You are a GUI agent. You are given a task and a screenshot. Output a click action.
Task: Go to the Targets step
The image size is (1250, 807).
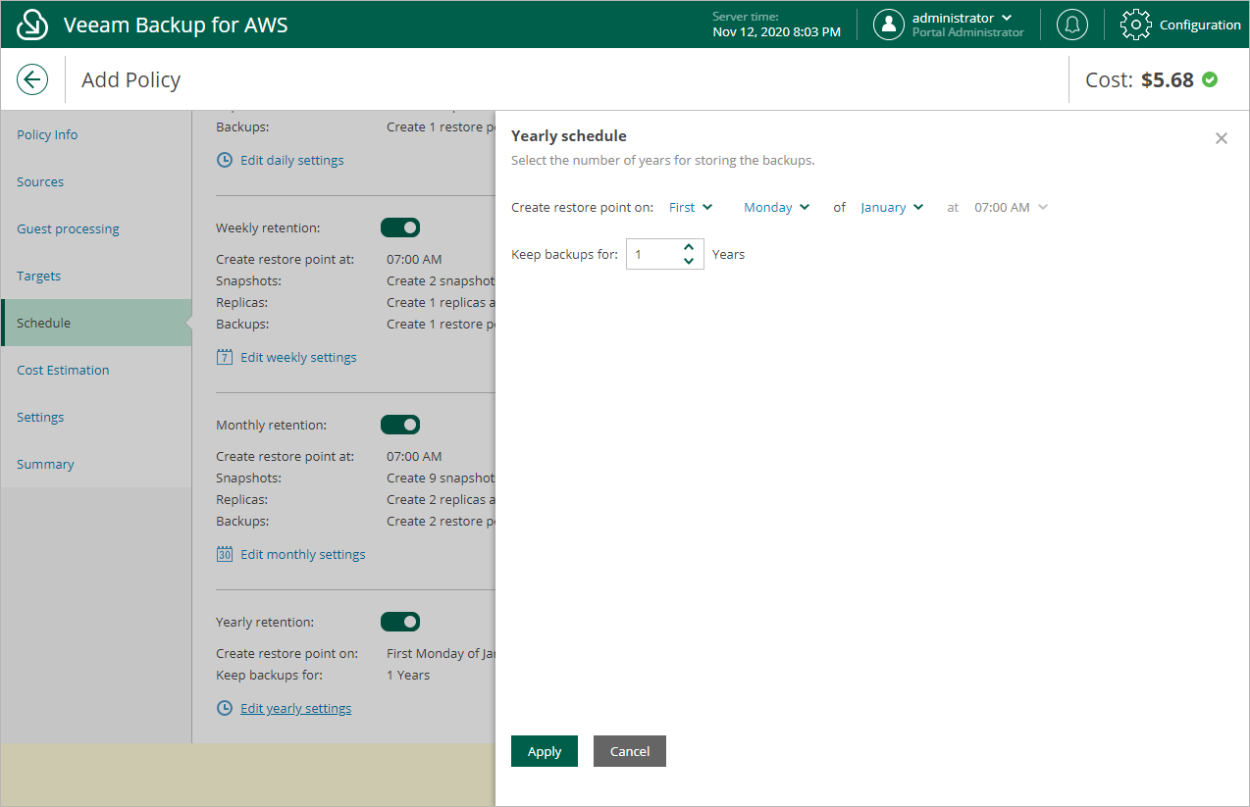(x=38, y=276)
